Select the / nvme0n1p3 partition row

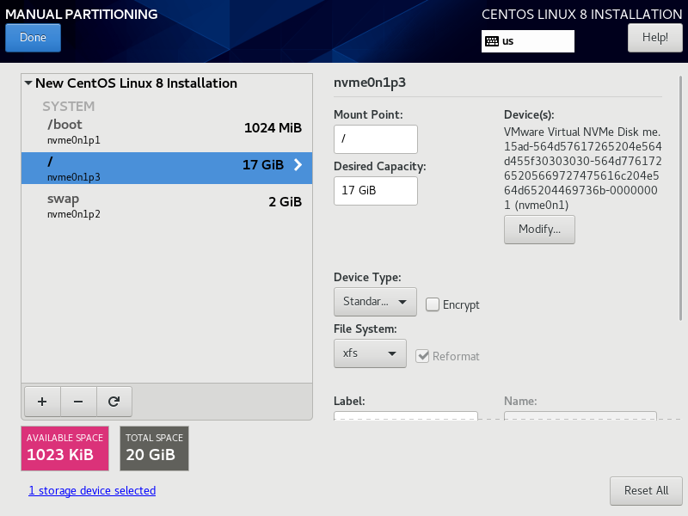pos(167,168)
